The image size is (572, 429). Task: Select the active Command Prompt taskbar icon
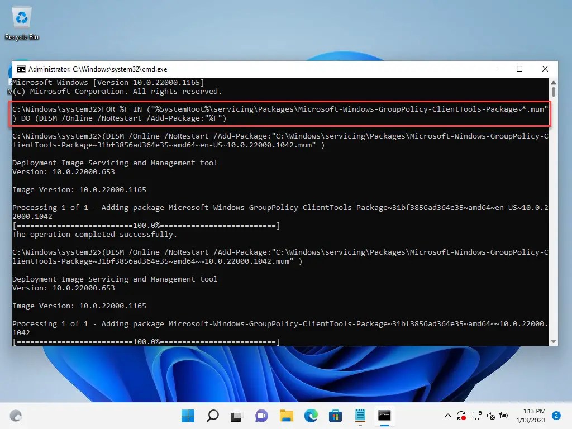[x=384, y=416]
